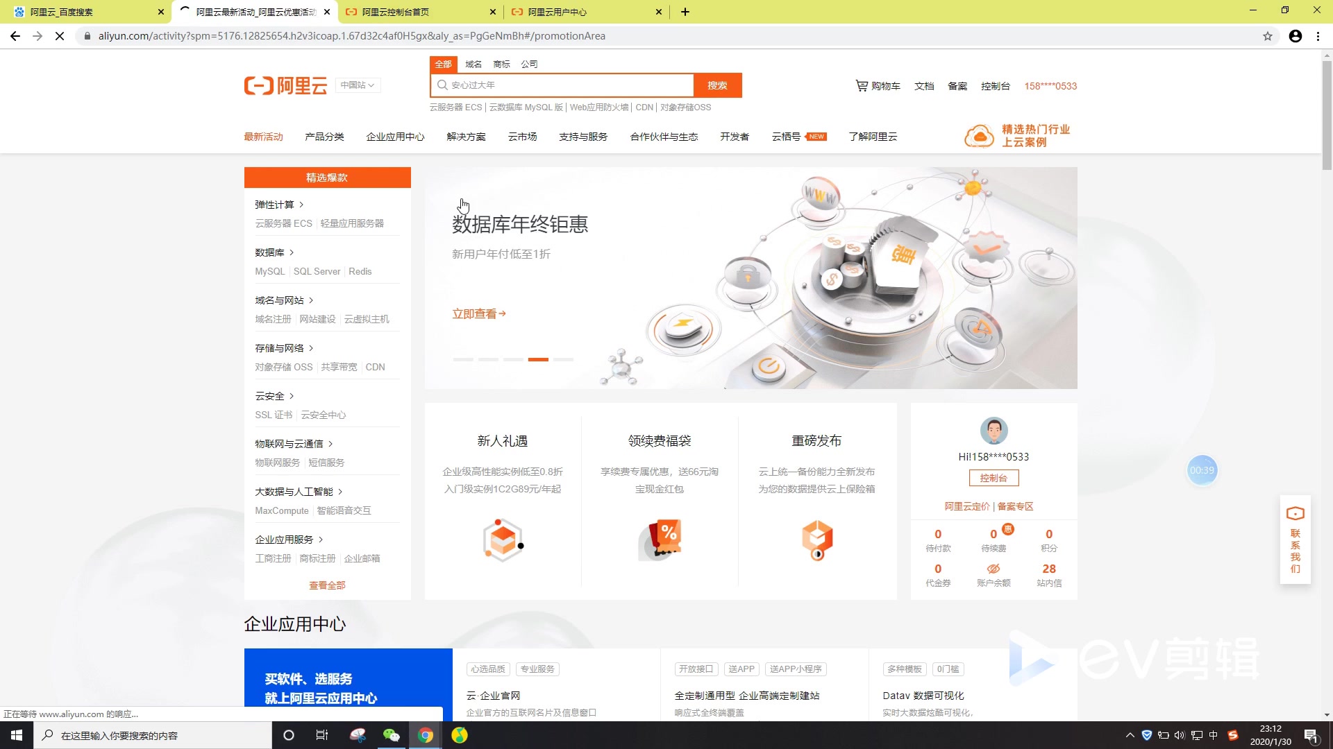Select the 全部 search tab

click(x=443, y=64)
